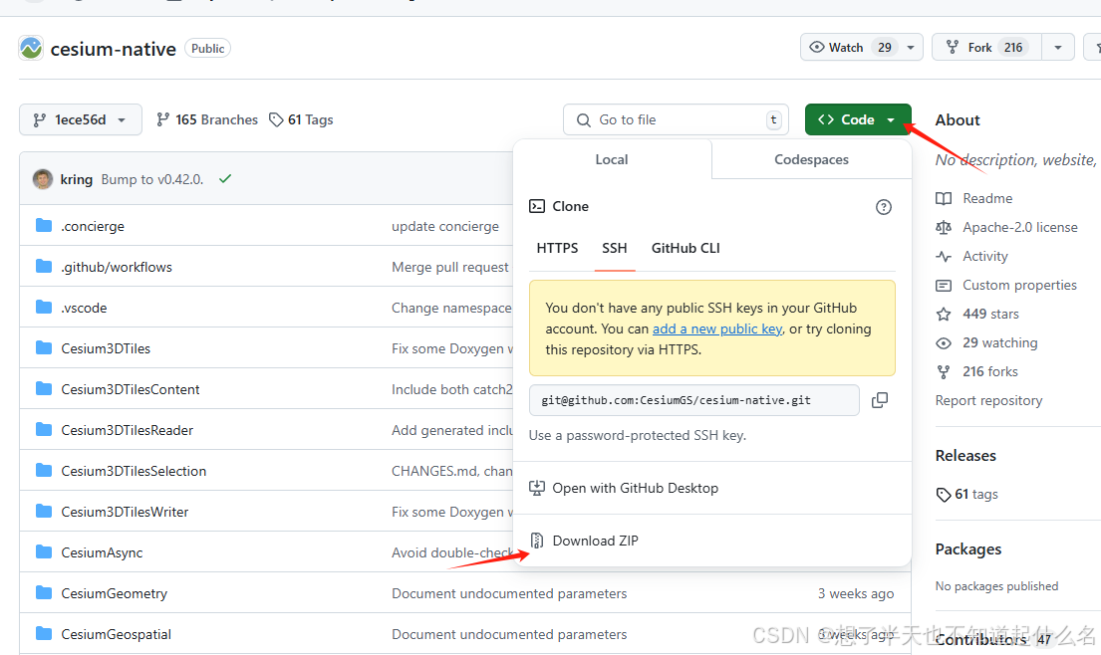
Task: Click the Report repository link
Action: (x=988, y=400)
